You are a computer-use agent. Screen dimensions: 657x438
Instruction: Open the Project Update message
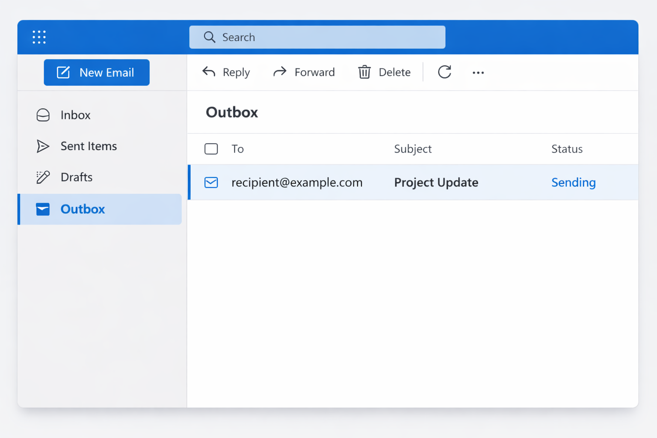(436, 183)
